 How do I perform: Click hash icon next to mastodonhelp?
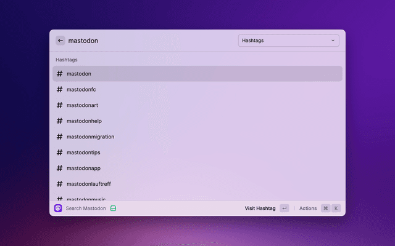(60, 121)
